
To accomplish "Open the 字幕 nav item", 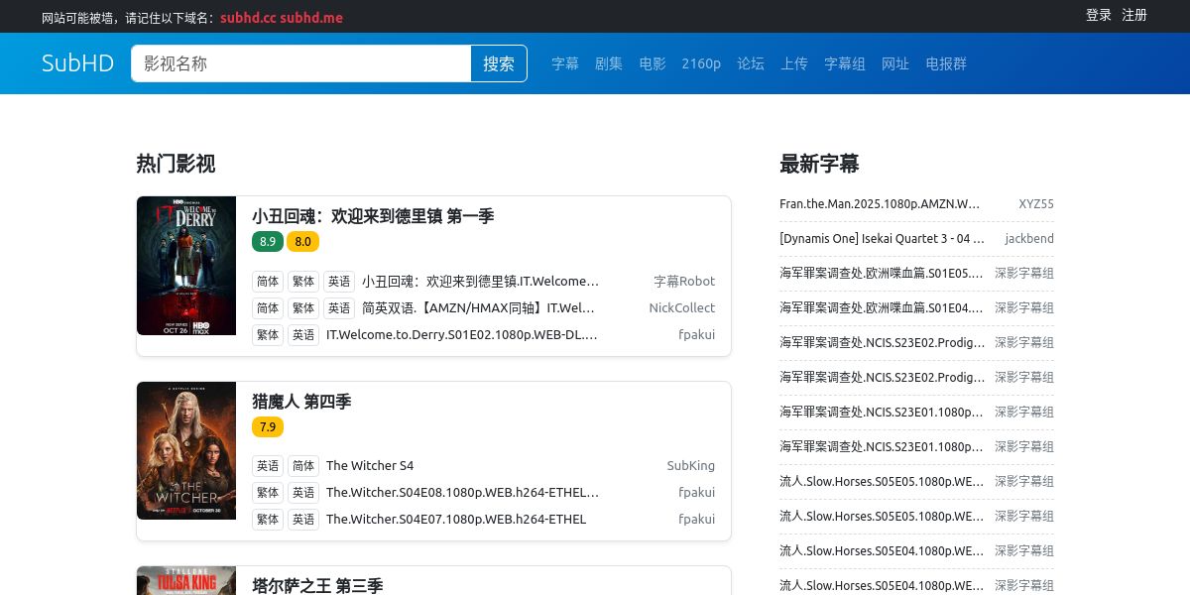I will pos(565,63).
